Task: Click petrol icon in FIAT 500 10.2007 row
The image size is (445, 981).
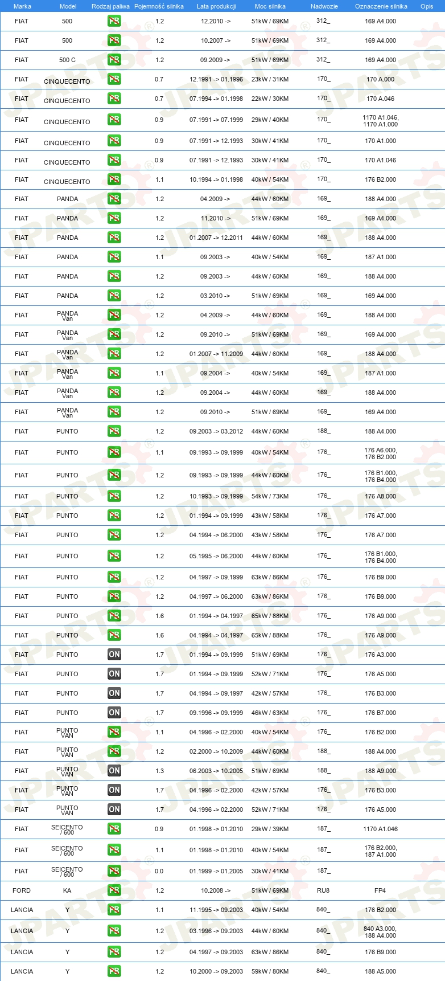Action: tap(114, 40)
